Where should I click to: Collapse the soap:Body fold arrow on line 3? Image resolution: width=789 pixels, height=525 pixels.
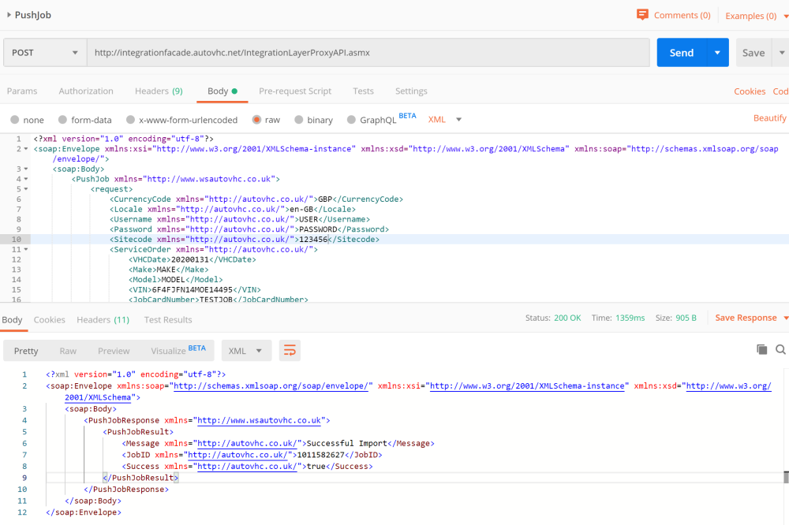(x=27, y=169)
